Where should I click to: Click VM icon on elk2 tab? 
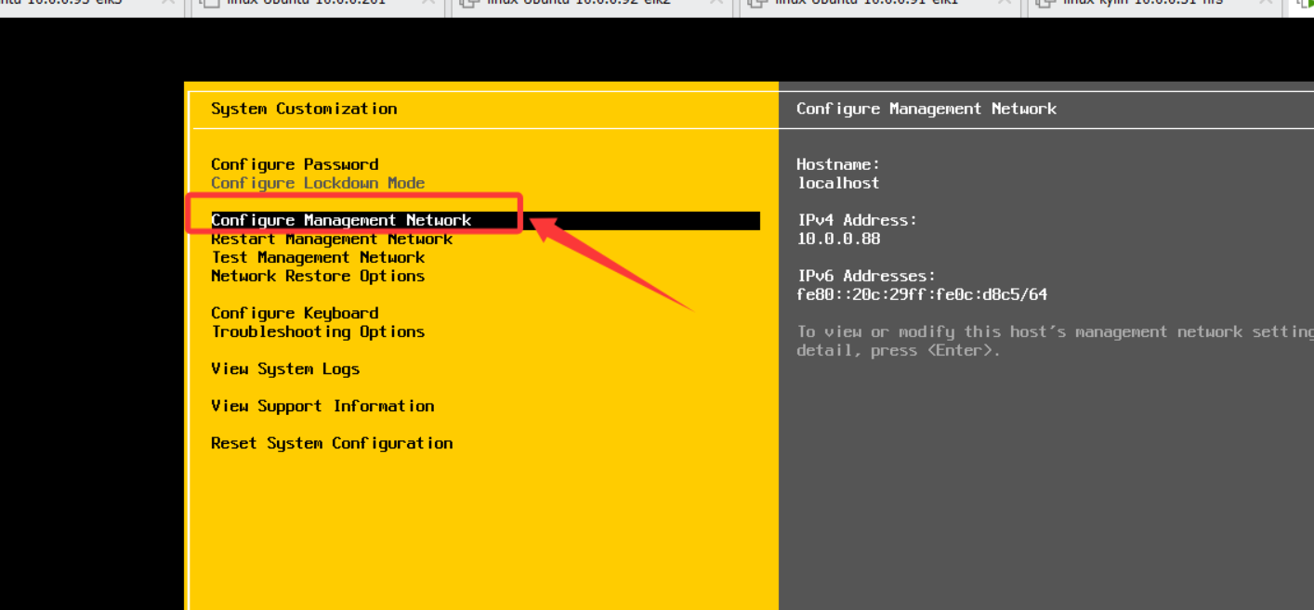[470, 4]
